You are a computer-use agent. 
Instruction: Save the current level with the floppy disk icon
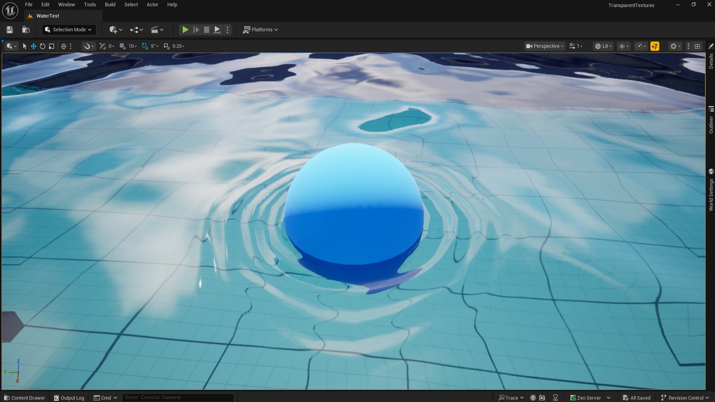[x=9, y=30]
